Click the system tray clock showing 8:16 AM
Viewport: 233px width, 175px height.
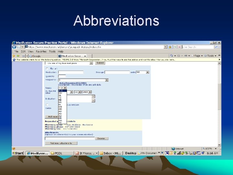coord(212,153)
